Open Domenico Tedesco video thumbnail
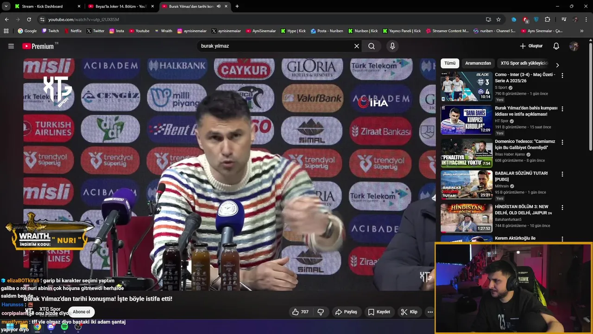The image size is (593, 334). point(466,153)
